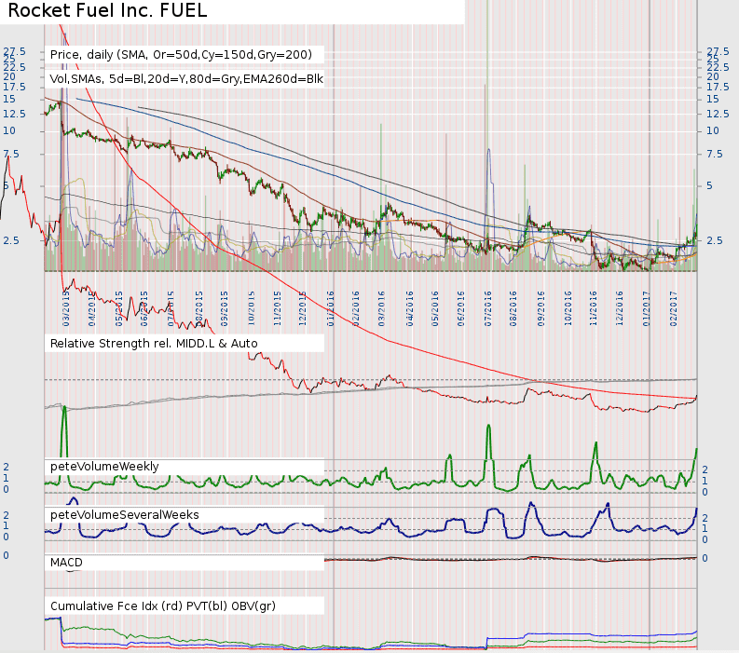739x653 pixels.
Task: Select the 01/2016 date label
Action: tap(331, 308)
